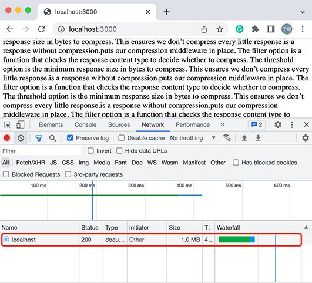
Task: Toggle the network filter funnel icon
Action: [x=39, y=138]
